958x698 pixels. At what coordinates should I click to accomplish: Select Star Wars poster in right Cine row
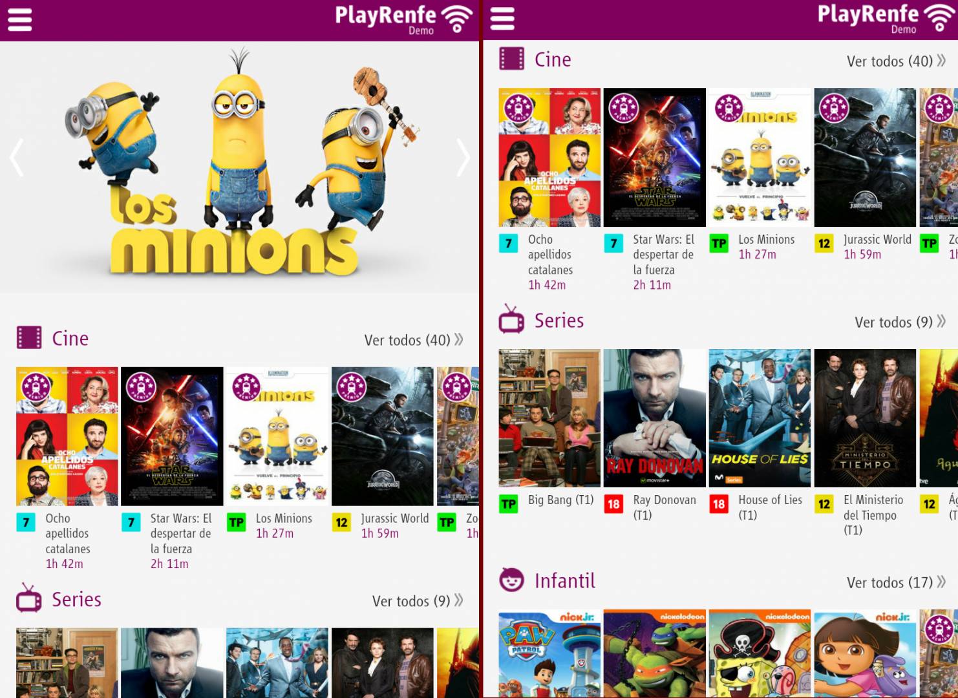coord(655,157)
